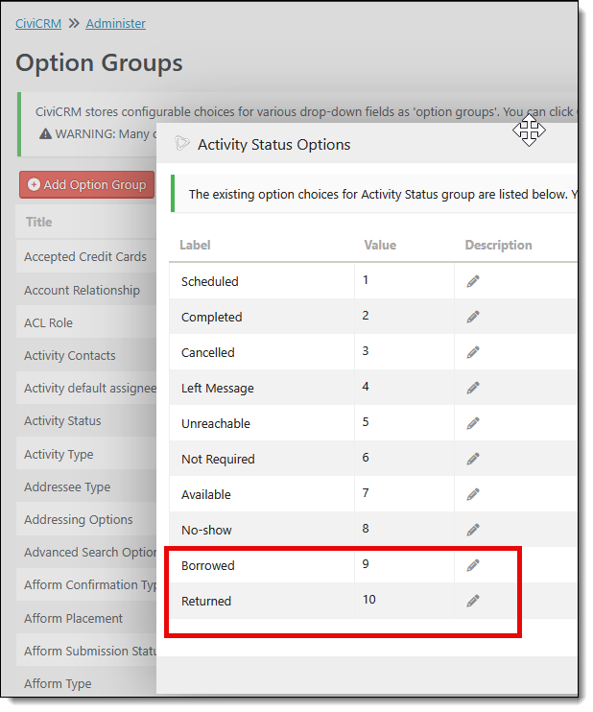The height and width of the screenshot is (712, 593).
Task: Click the Label column header
Action: 195,245
